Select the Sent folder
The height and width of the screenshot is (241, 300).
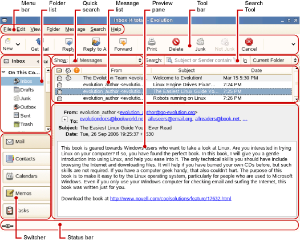coord(22,116)
